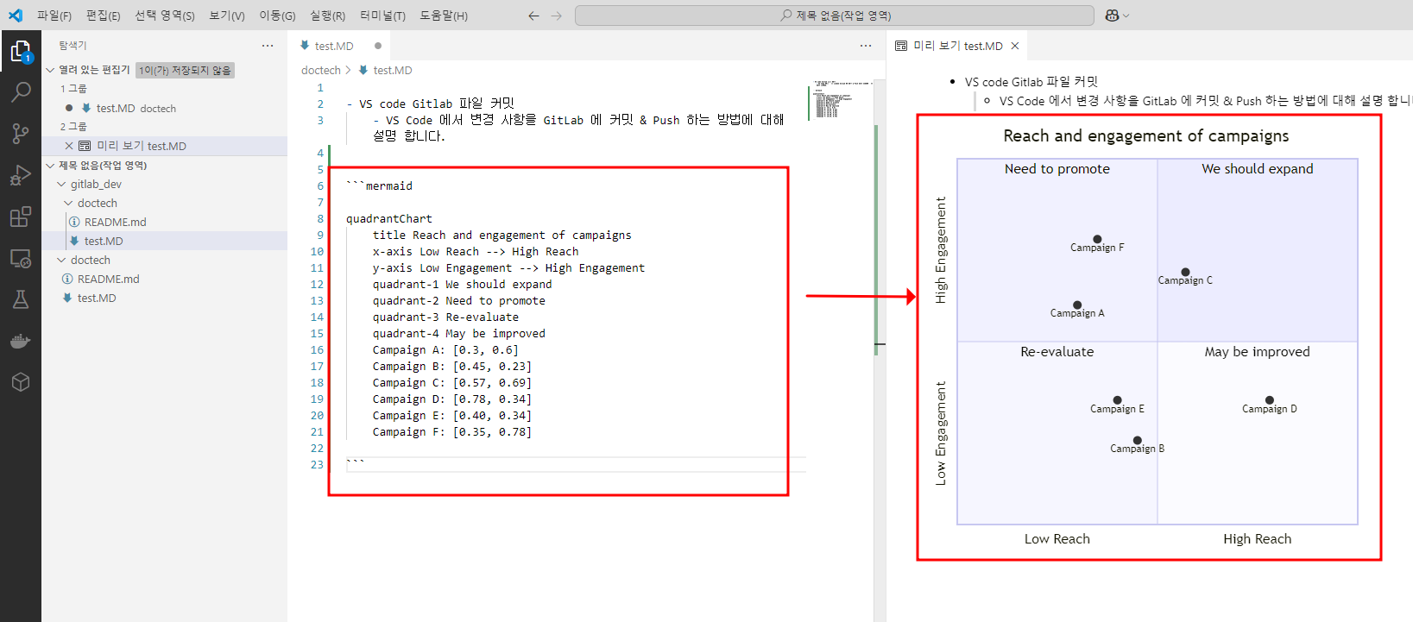
Task: Click unsaved dot on test.MD tab
Action: point(378,46)
